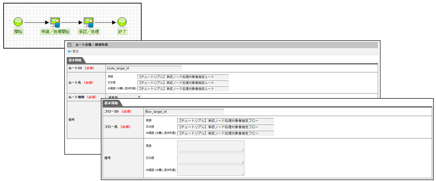
Task: Click the 申請/処理開始 node label
Action: [55, 31]
